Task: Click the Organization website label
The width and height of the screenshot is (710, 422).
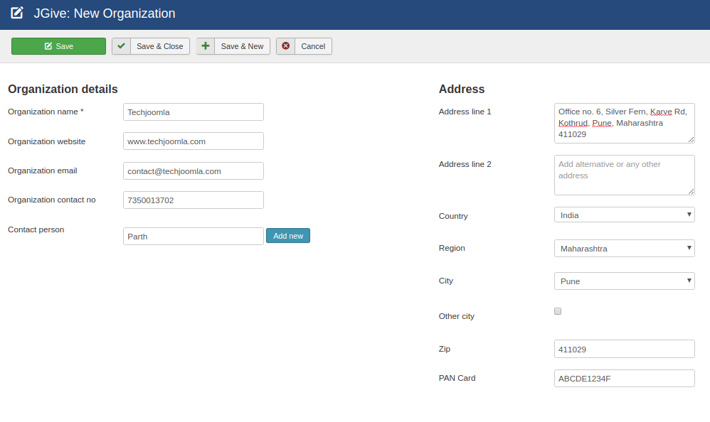Action: pos(47,141)
